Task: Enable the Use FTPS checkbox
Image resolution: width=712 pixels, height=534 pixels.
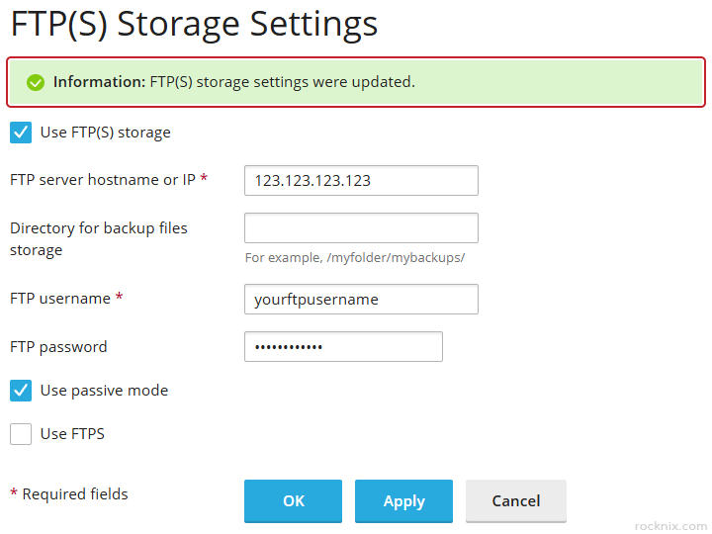Action: pos(21,433)
